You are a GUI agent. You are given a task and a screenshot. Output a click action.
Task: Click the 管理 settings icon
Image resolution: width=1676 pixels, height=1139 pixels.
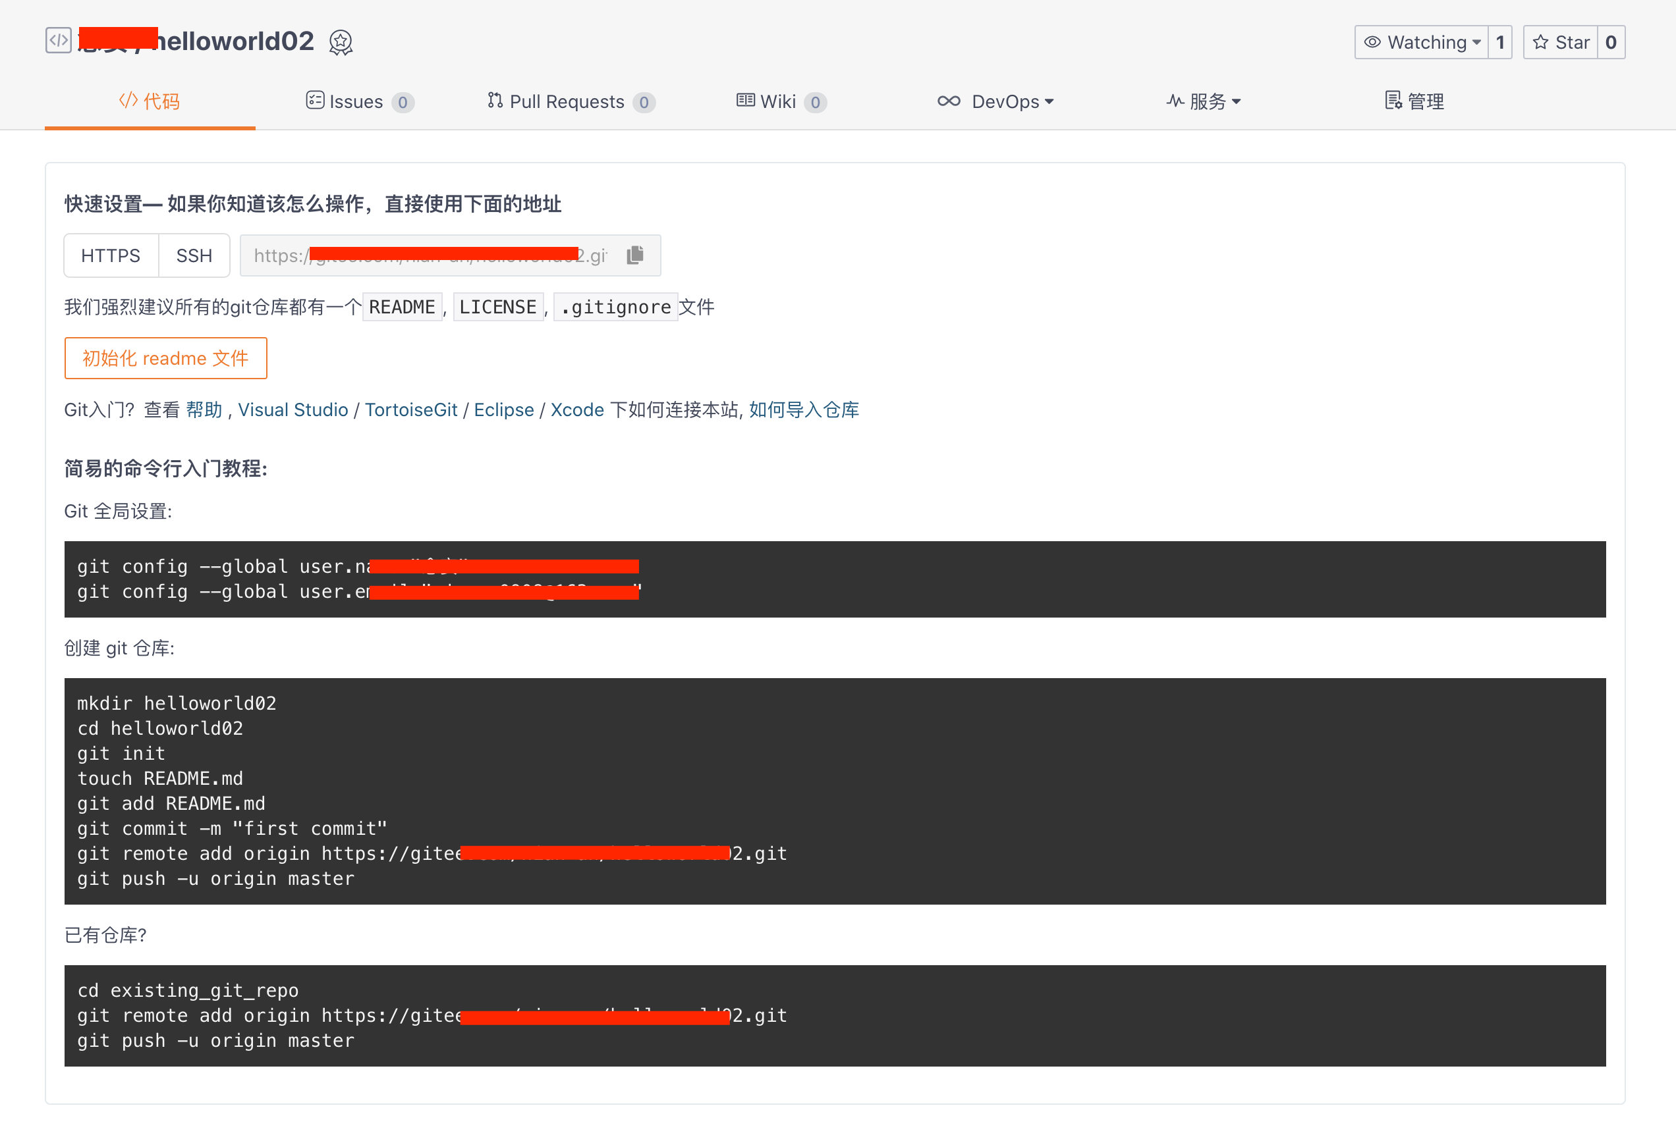point(1393,101)
